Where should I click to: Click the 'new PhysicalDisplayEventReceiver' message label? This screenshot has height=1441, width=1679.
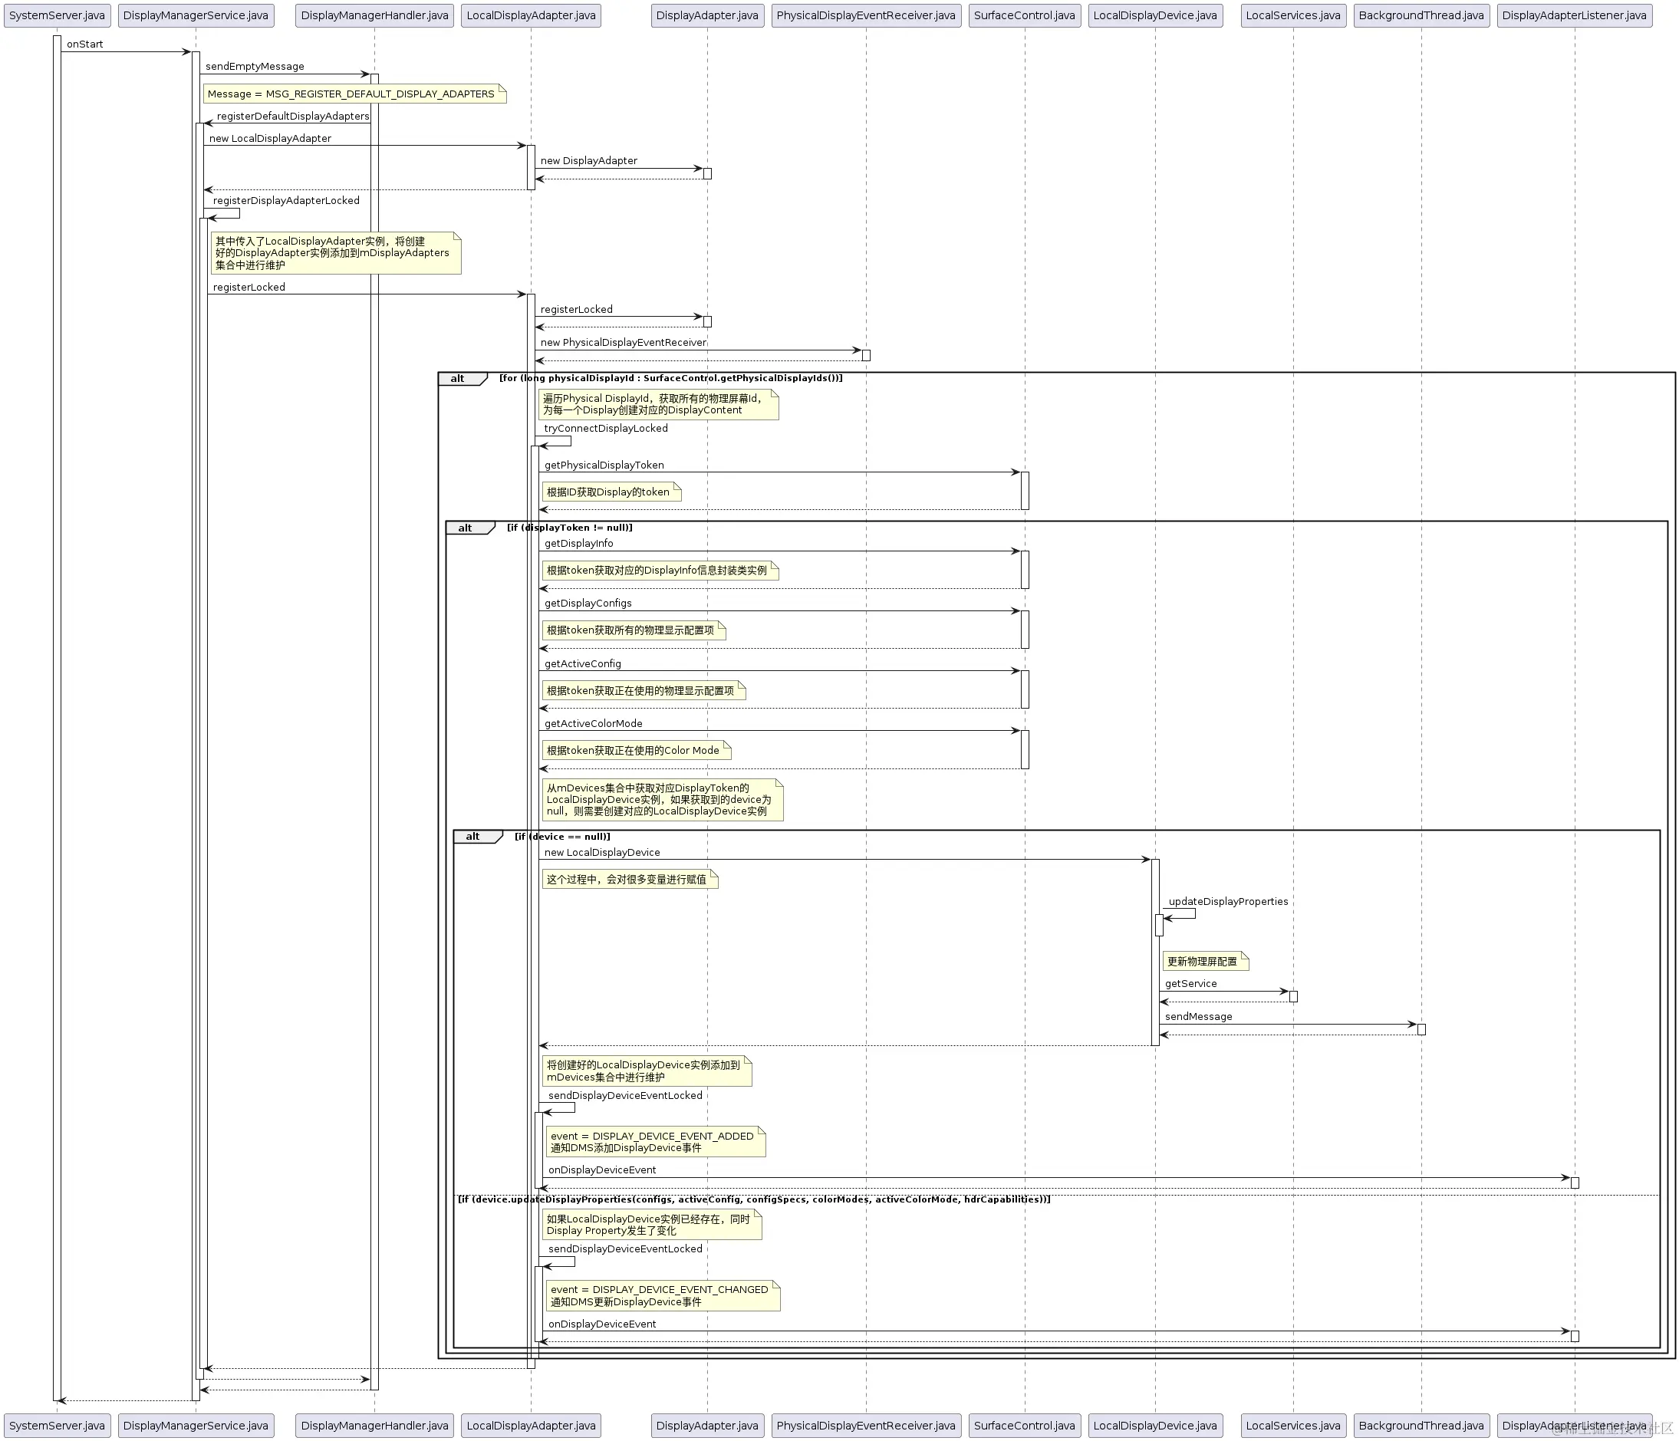click(x=623, y=343)
